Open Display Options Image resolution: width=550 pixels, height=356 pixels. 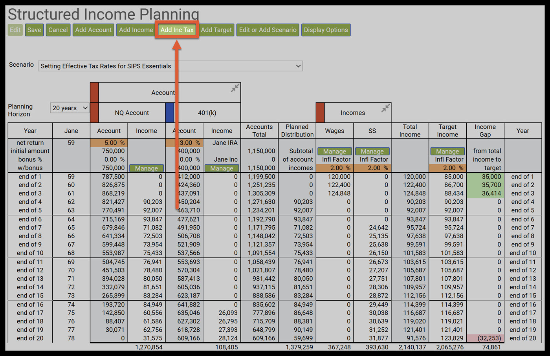(326, 30)
